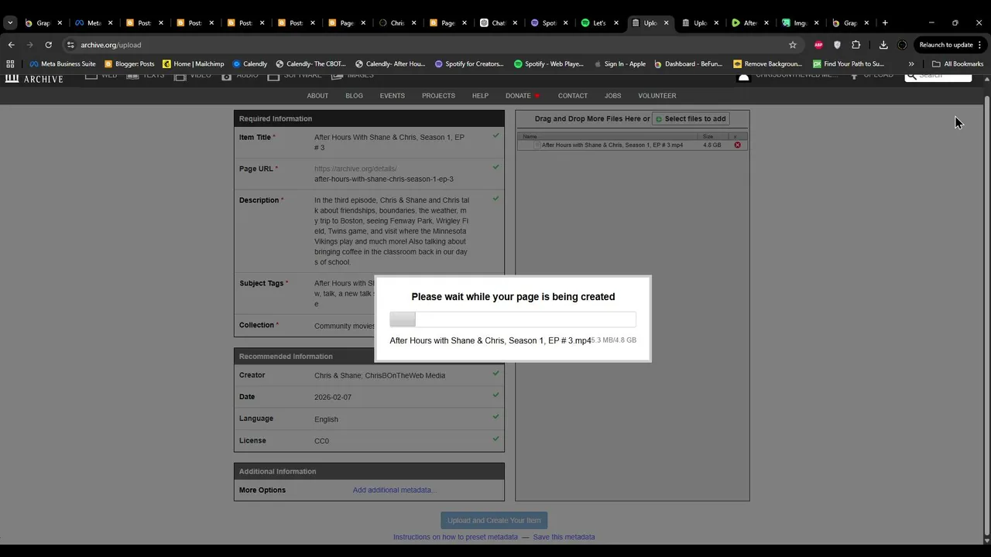Open the ABP ad blocker extension
This screenshot has width=991, height=557.
[x=818, y=45]
